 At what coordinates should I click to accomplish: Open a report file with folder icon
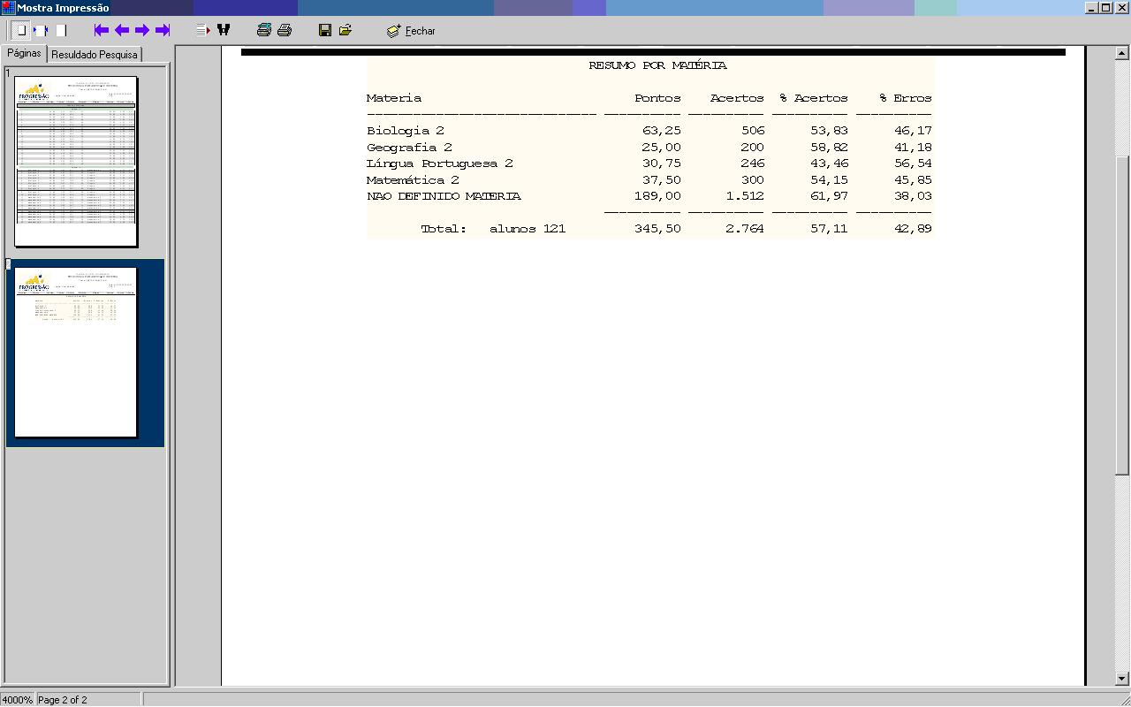[345, 30]
